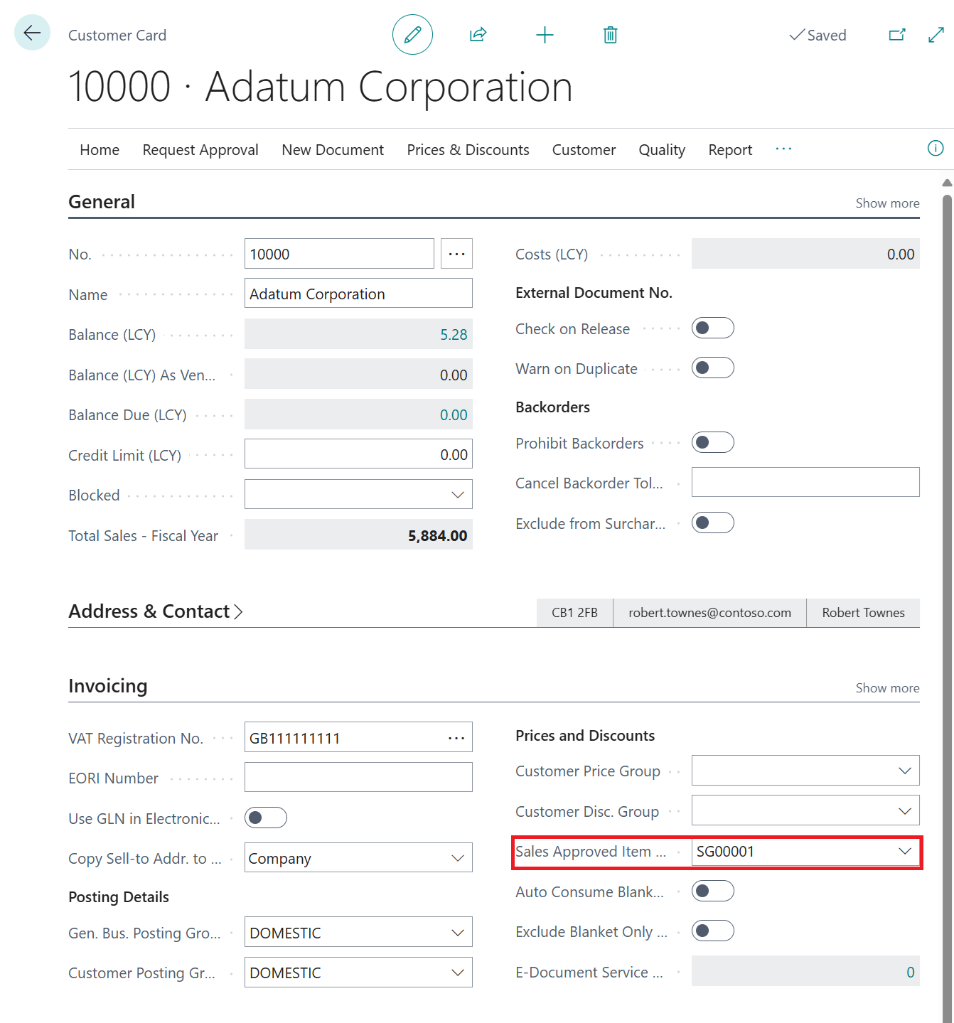Open the Home menu
This screenshot has height=1023, width=954.
coord(100,149)
